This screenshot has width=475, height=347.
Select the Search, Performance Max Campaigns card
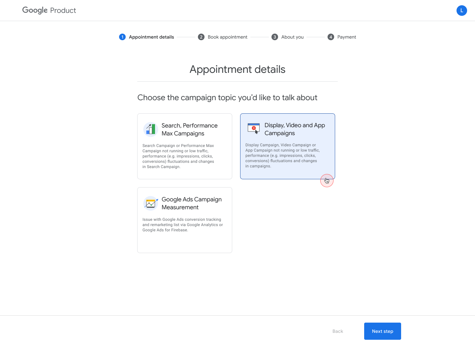(x=185, y=146)
